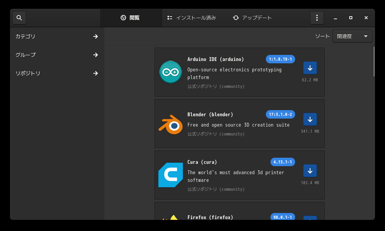Click Arduino version badge 1:1.8.19-1
385x231 pixels.
[x=280, y=59]
